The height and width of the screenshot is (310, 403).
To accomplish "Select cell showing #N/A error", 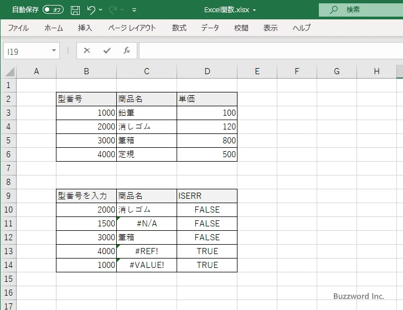I will click(x=147, y=224).
